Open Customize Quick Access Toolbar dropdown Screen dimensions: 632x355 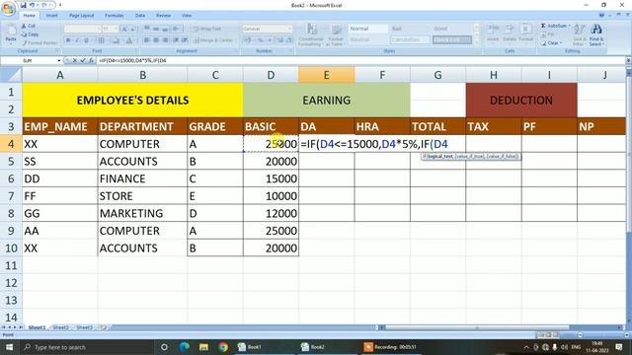(60, 5)
